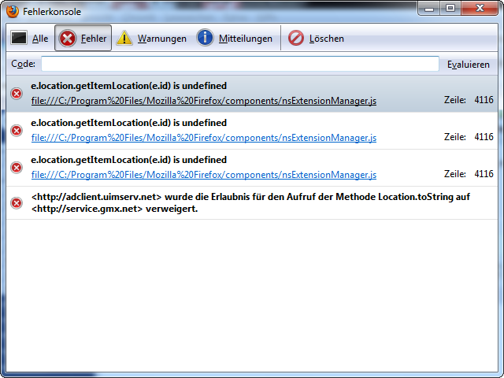Viewport: 504px width, 378px height.
Task: Close the Fehlerkonsole window
Action: tap(480, 8)
